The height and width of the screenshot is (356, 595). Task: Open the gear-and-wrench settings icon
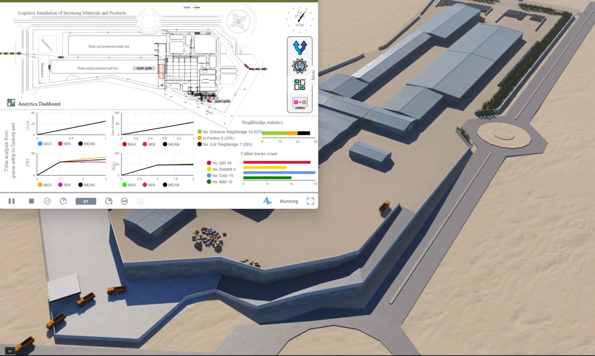pos(300,66)
